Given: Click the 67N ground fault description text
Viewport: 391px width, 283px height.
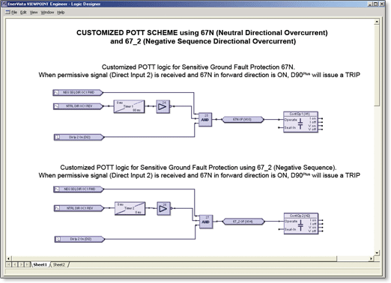Looking at the screenshot, I should (199, 71).
